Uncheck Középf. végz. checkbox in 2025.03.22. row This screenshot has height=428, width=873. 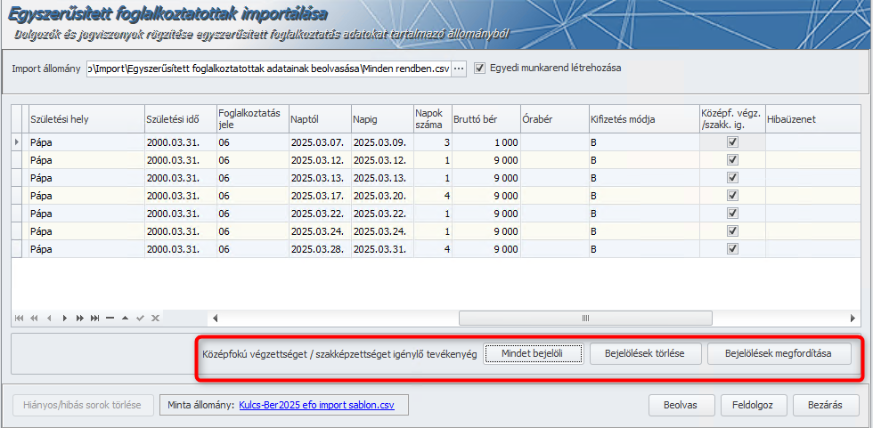coord(732,214)
